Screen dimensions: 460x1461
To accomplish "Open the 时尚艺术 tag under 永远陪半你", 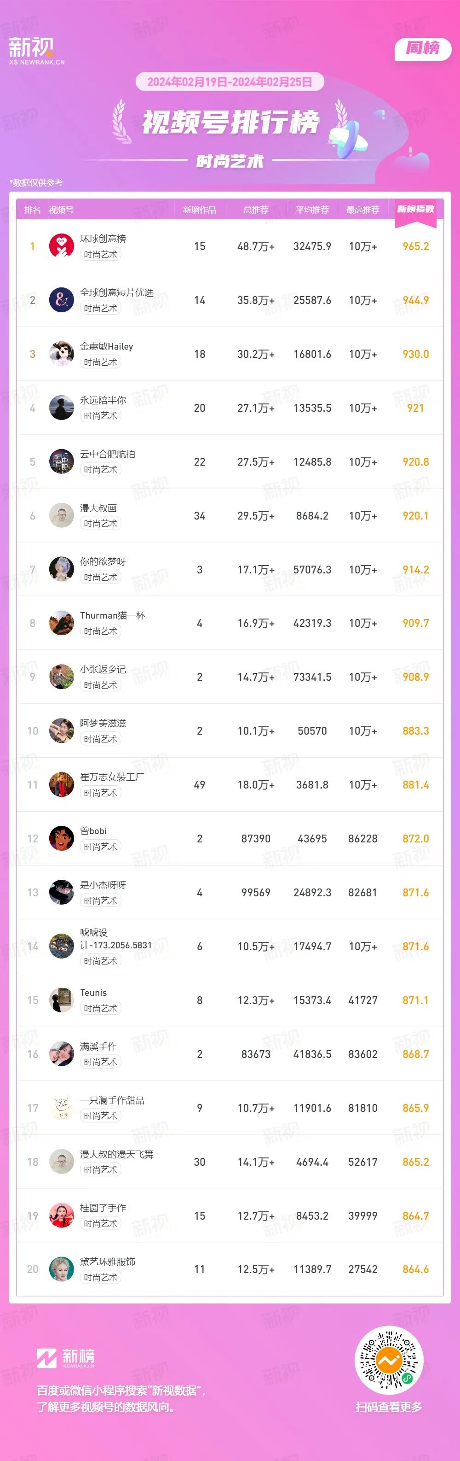I will point(100,416).
